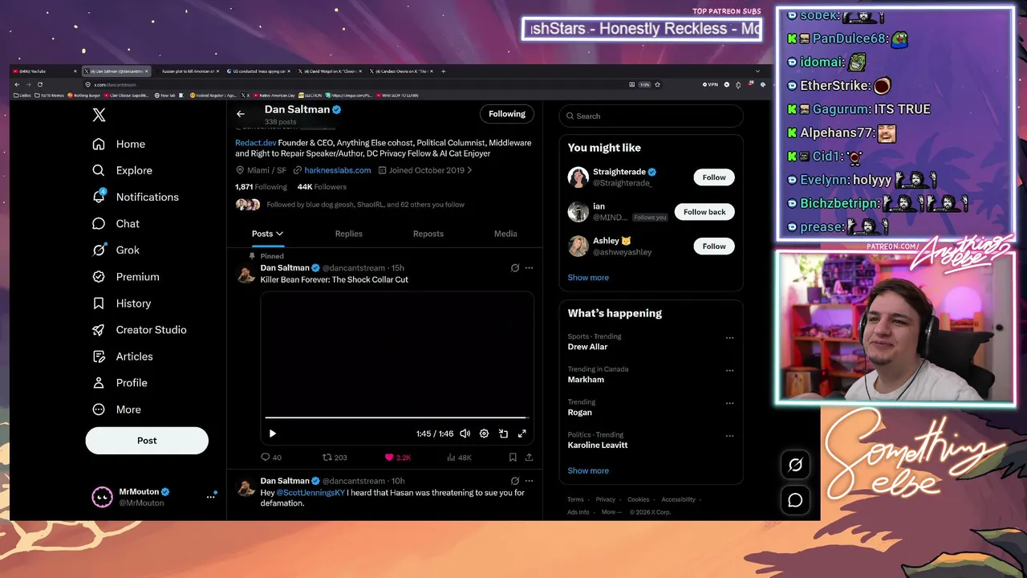Open more options on the pinned post
This screenshot has height=578, width=1027.
pyautogui.click(x=529, y=268)
